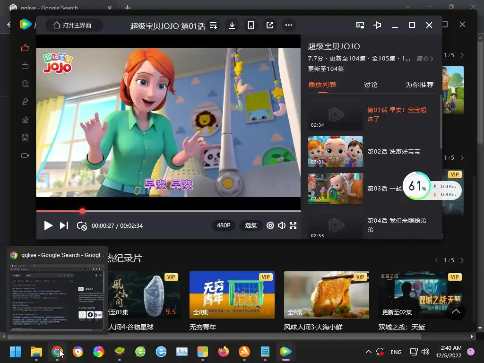The image size is (484, 363).
Task: Click the download video icon
Action: point(232,26)
